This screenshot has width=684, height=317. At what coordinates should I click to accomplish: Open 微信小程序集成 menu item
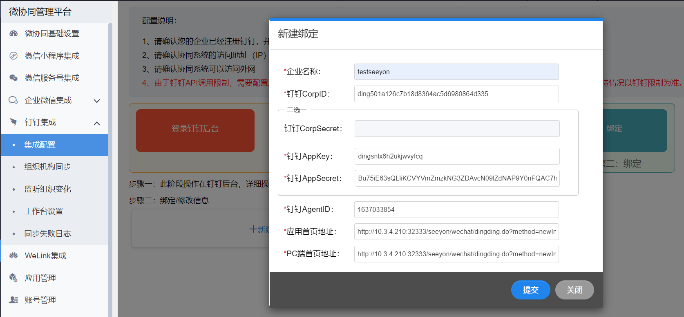(54, 56)
